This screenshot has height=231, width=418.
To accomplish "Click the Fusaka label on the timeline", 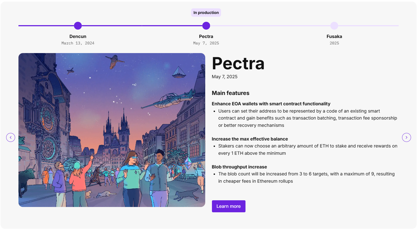I will click(334, 36).
